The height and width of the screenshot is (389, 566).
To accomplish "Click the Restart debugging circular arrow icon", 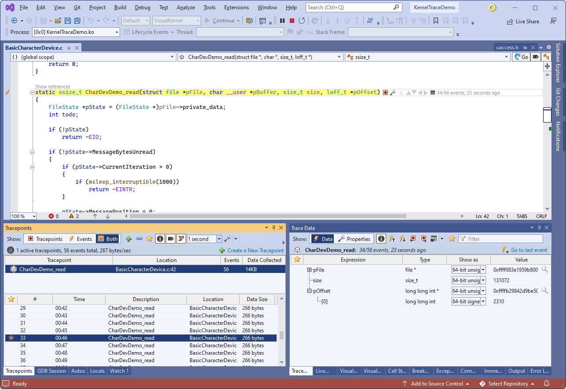I will click(302, 21).
